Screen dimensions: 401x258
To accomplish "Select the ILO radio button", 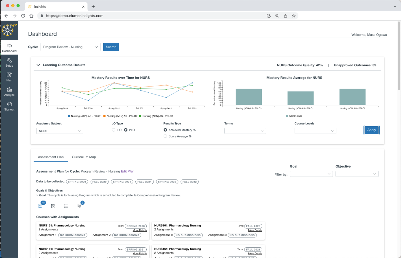I will (114, 130).
